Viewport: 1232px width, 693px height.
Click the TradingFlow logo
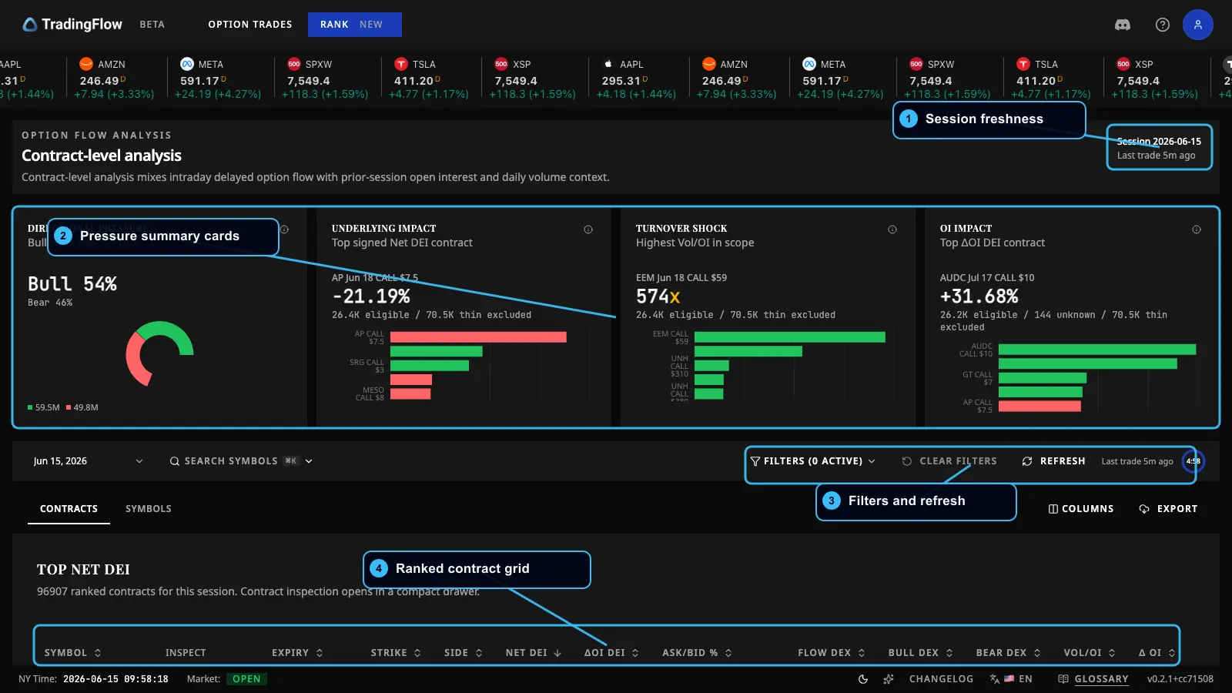point(72,25)
